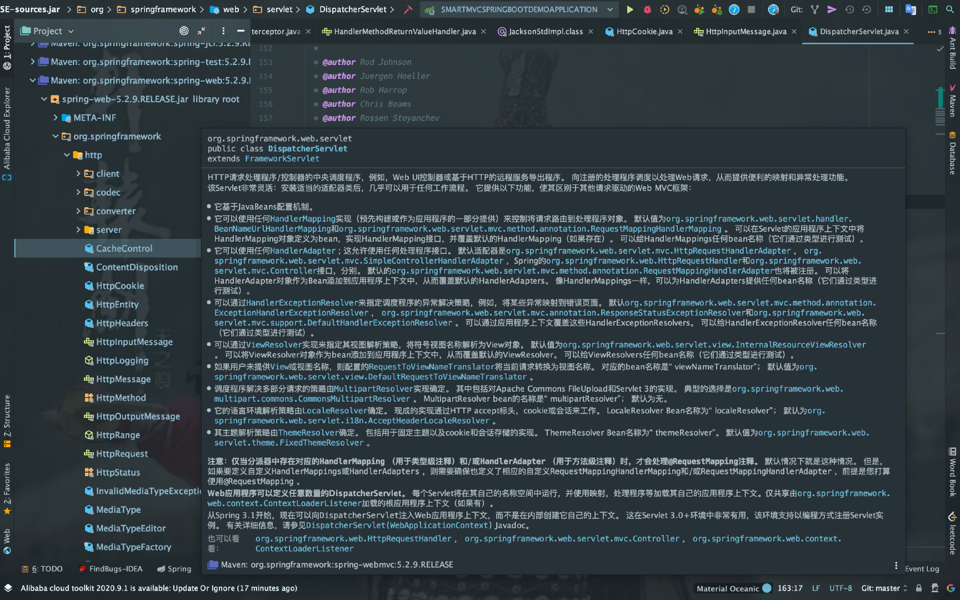Open the Git update project branch icon

814,9
